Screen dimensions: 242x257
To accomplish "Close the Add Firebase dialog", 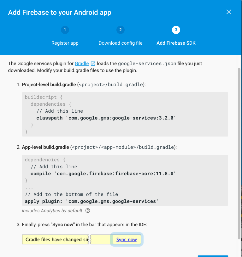I will point(229,12).
